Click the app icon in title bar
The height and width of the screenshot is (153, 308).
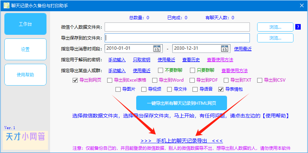pyautogui.click(x=7, y=5)
